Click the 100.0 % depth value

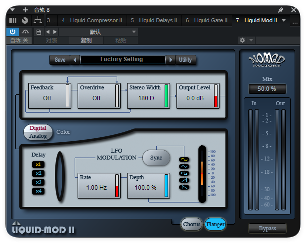click(x=145, y=188)
